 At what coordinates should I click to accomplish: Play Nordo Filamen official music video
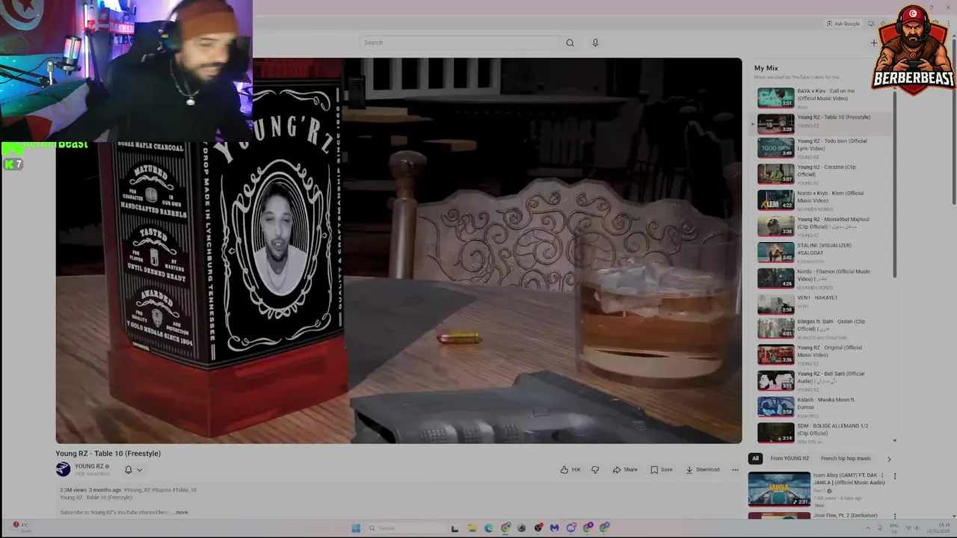tap(823, 279)
